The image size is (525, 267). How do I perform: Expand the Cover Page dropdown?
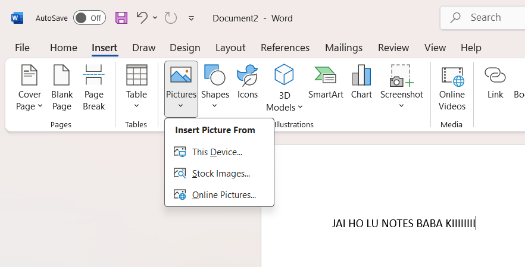click(x=29, y=100)
